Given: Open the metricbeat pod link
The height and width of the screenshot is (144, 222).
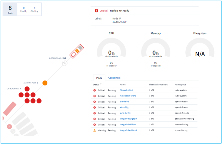Looking at the screenshot, I should 128,96.
